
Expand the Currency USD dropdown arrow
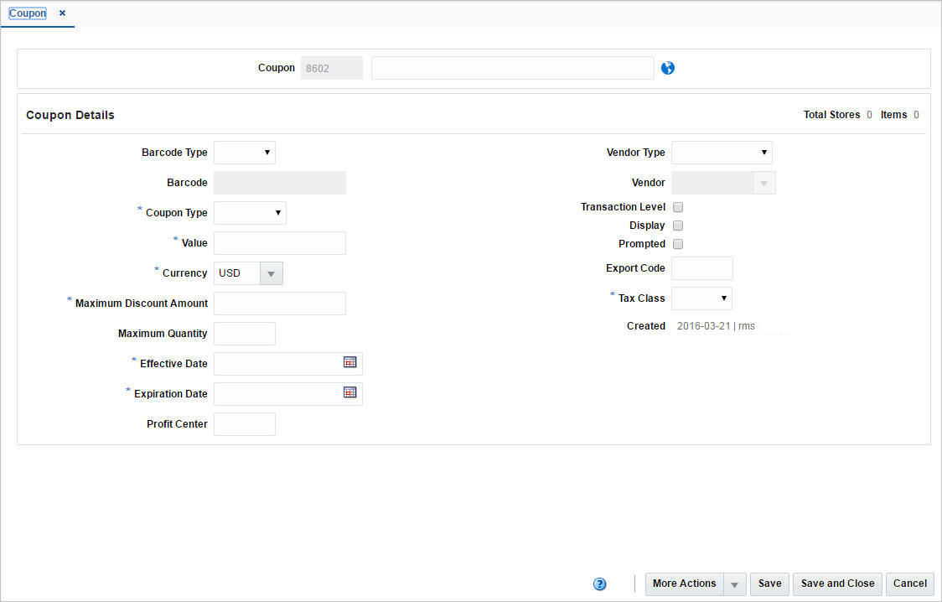click(x=271, y=273)
